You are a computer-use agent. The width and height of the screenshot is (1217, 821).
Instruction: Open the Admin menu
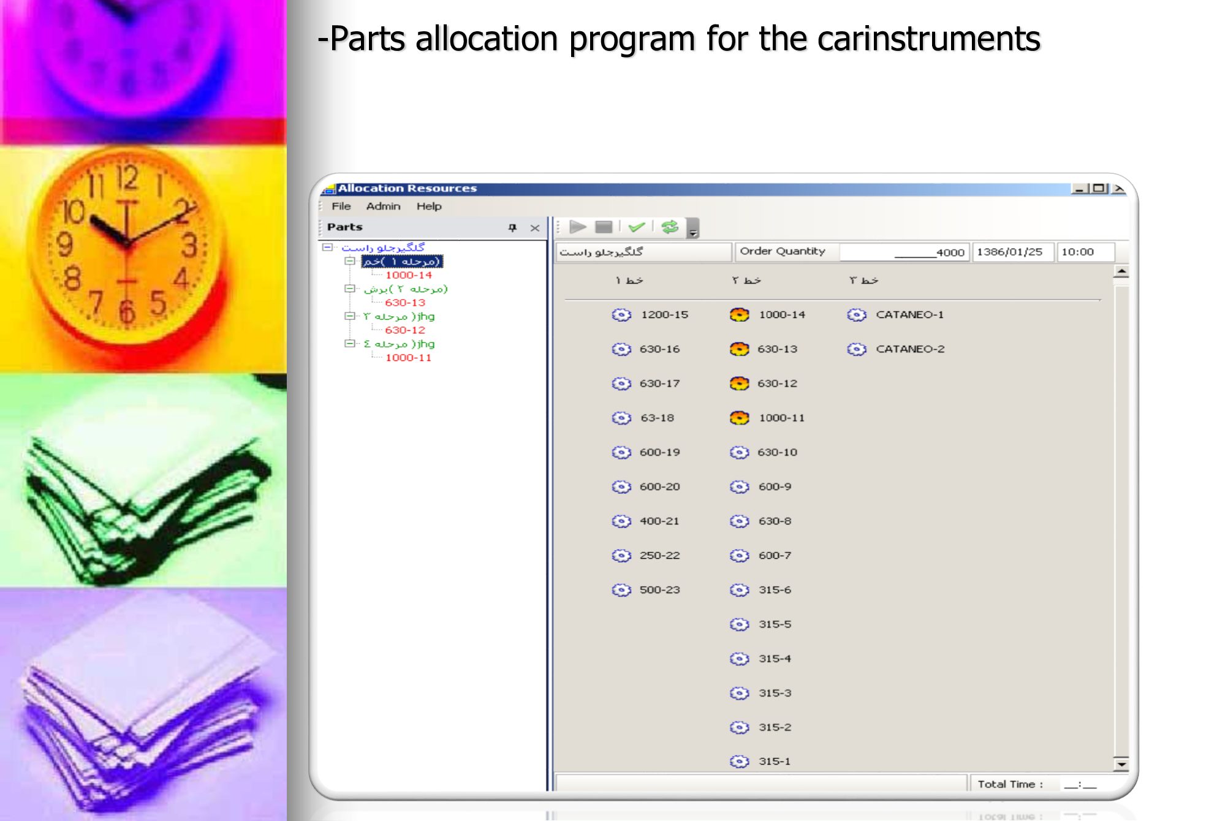[x=383, y=206]
